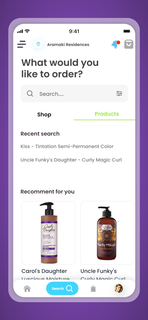148x320 pixels.
Task: Switch to the Shop tab
Action: (44, 115)
